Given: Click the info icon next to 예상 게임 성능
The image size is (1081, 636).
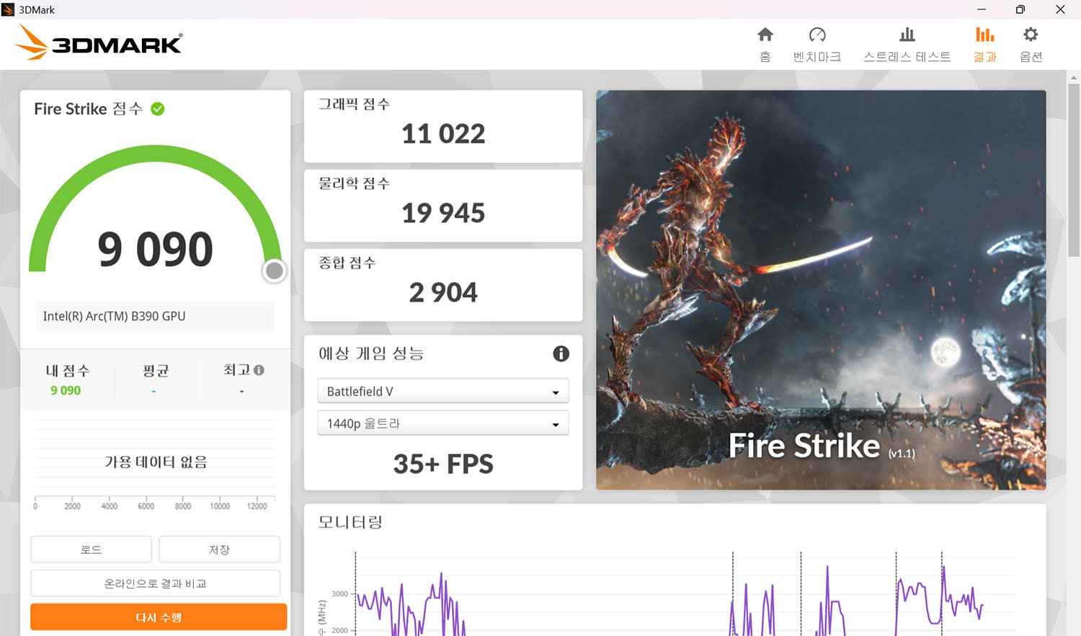Looking at the screenshot, I should pos(561,354).
